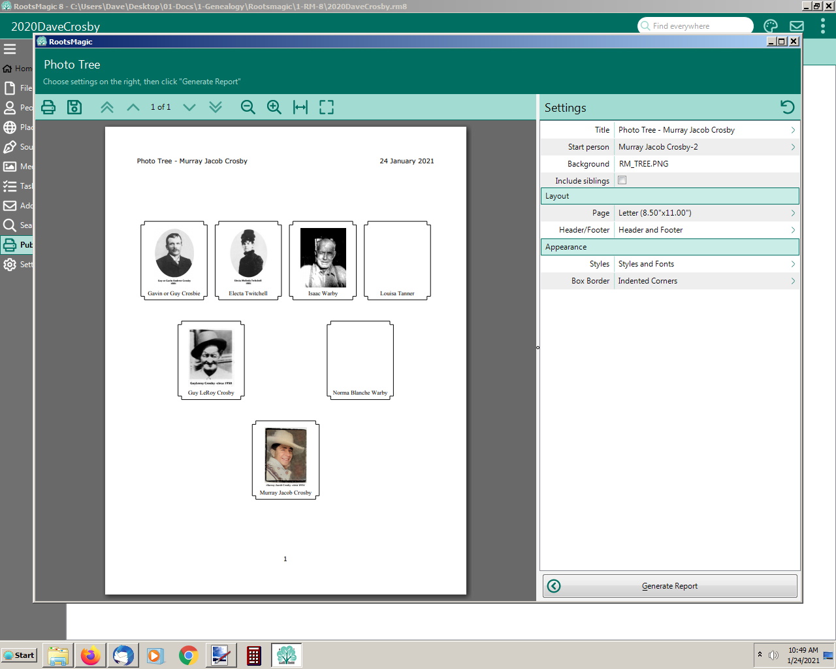The image size is (836, 669).
Task: Fit the report preview to page width
Action: tap(300, 107)
